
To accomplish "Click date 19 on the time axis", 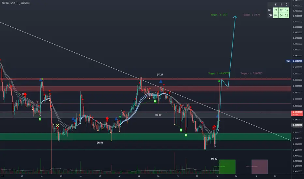I will pos(139,176).
